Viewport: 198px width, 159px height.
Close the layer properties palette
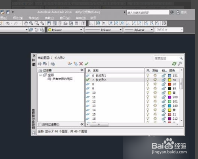click(x=34, y=56)
